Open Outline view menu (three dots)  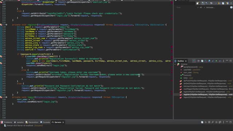click(x=224, y=61)
